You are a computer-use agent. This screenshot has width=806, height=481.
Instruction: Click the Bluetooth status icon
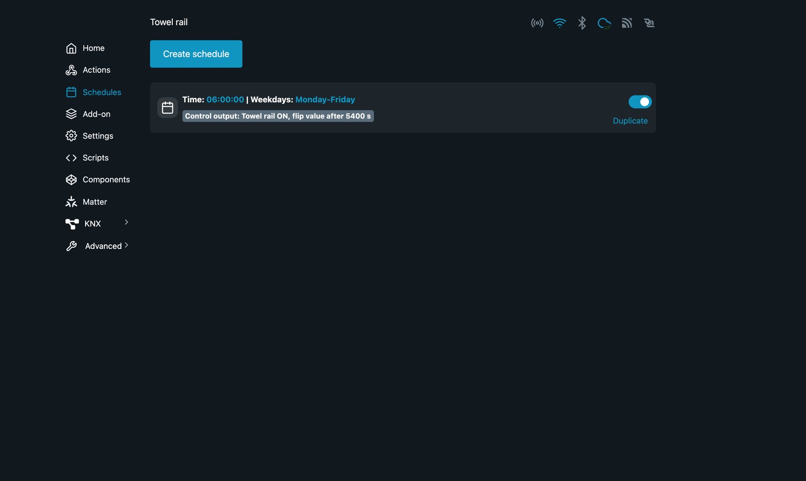point(582,23)
